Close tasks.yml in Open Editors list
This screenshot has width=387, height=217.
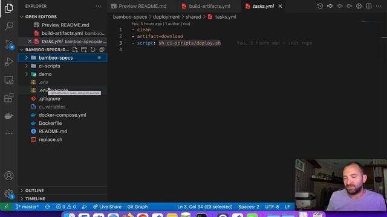pyautogui.click(x=30, y=42)
